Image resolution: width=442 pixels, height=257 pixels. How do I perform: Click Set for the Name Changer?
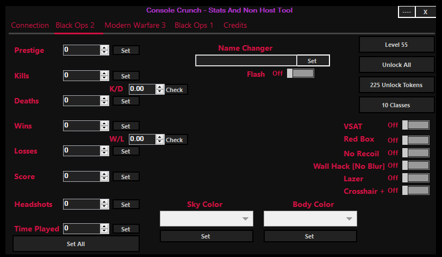(313, 61)
